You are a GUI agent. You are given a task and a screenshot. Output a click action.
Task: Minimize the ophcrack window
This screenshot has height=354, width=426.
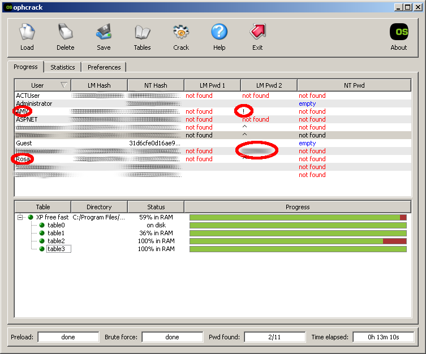(398, 7)
